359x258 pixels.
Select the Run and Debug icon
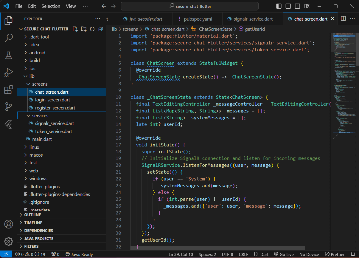click(9, 72)
